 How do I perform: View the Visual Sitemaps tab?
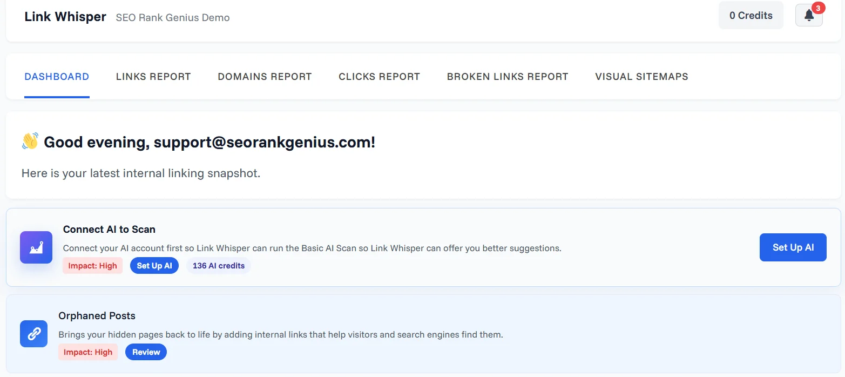click(x=641, y=77)
